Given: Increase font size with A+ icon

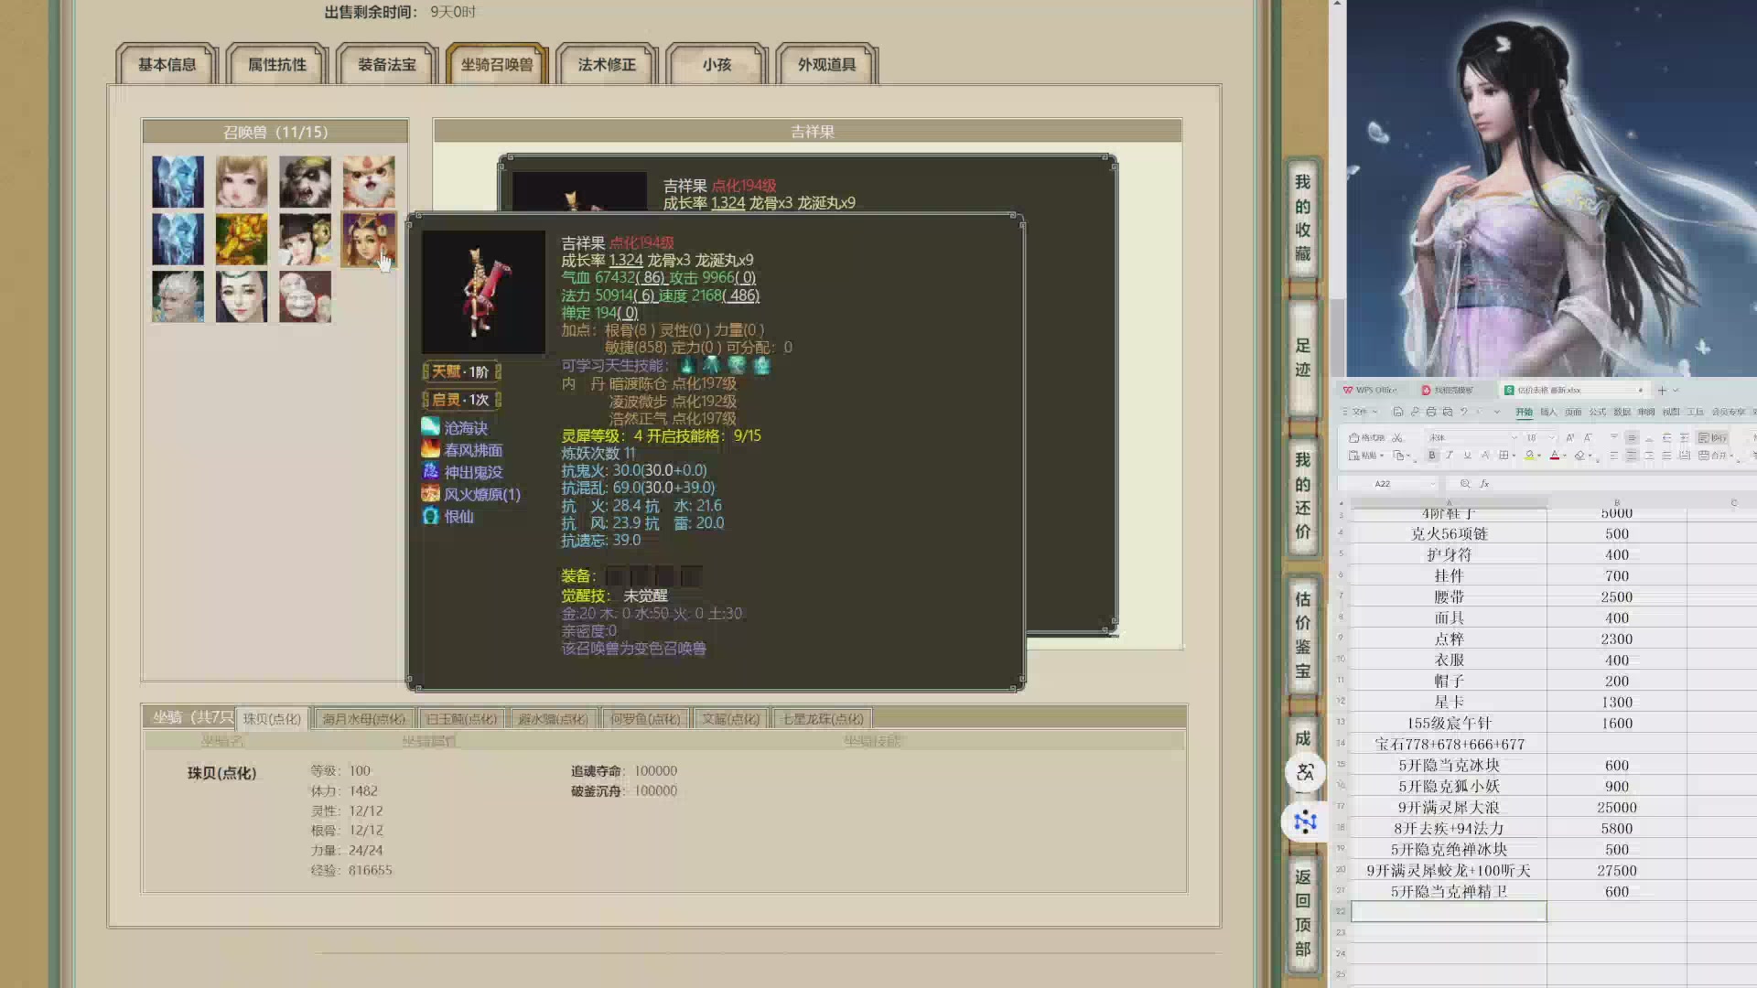Looking at the screenshot, I should pyautogui.click(x=1570, y=437).
